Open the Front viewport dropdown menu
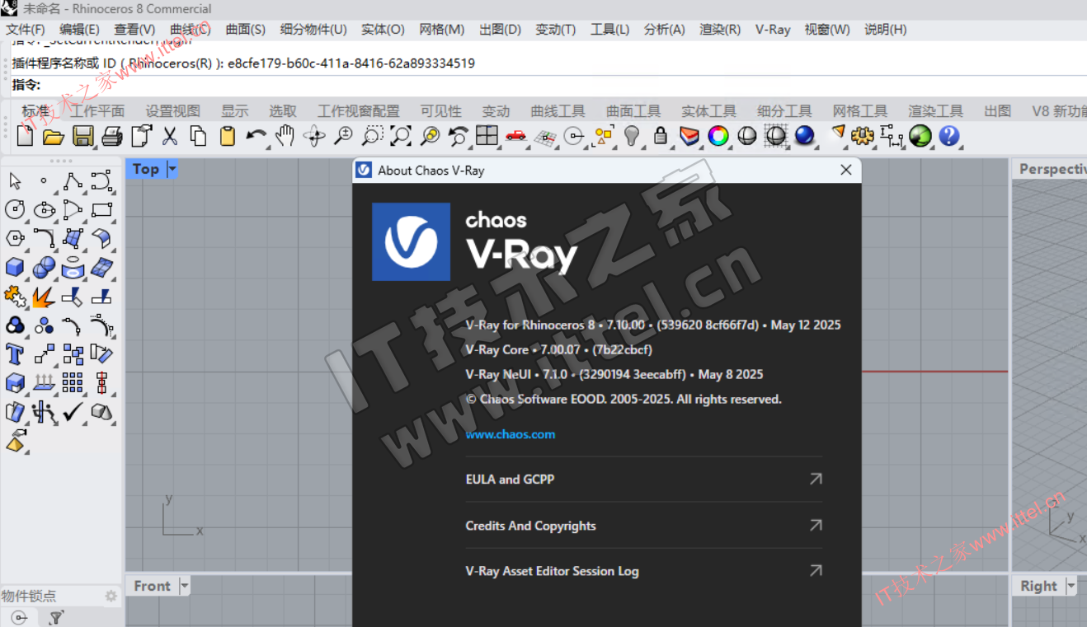 click(184, 586)
